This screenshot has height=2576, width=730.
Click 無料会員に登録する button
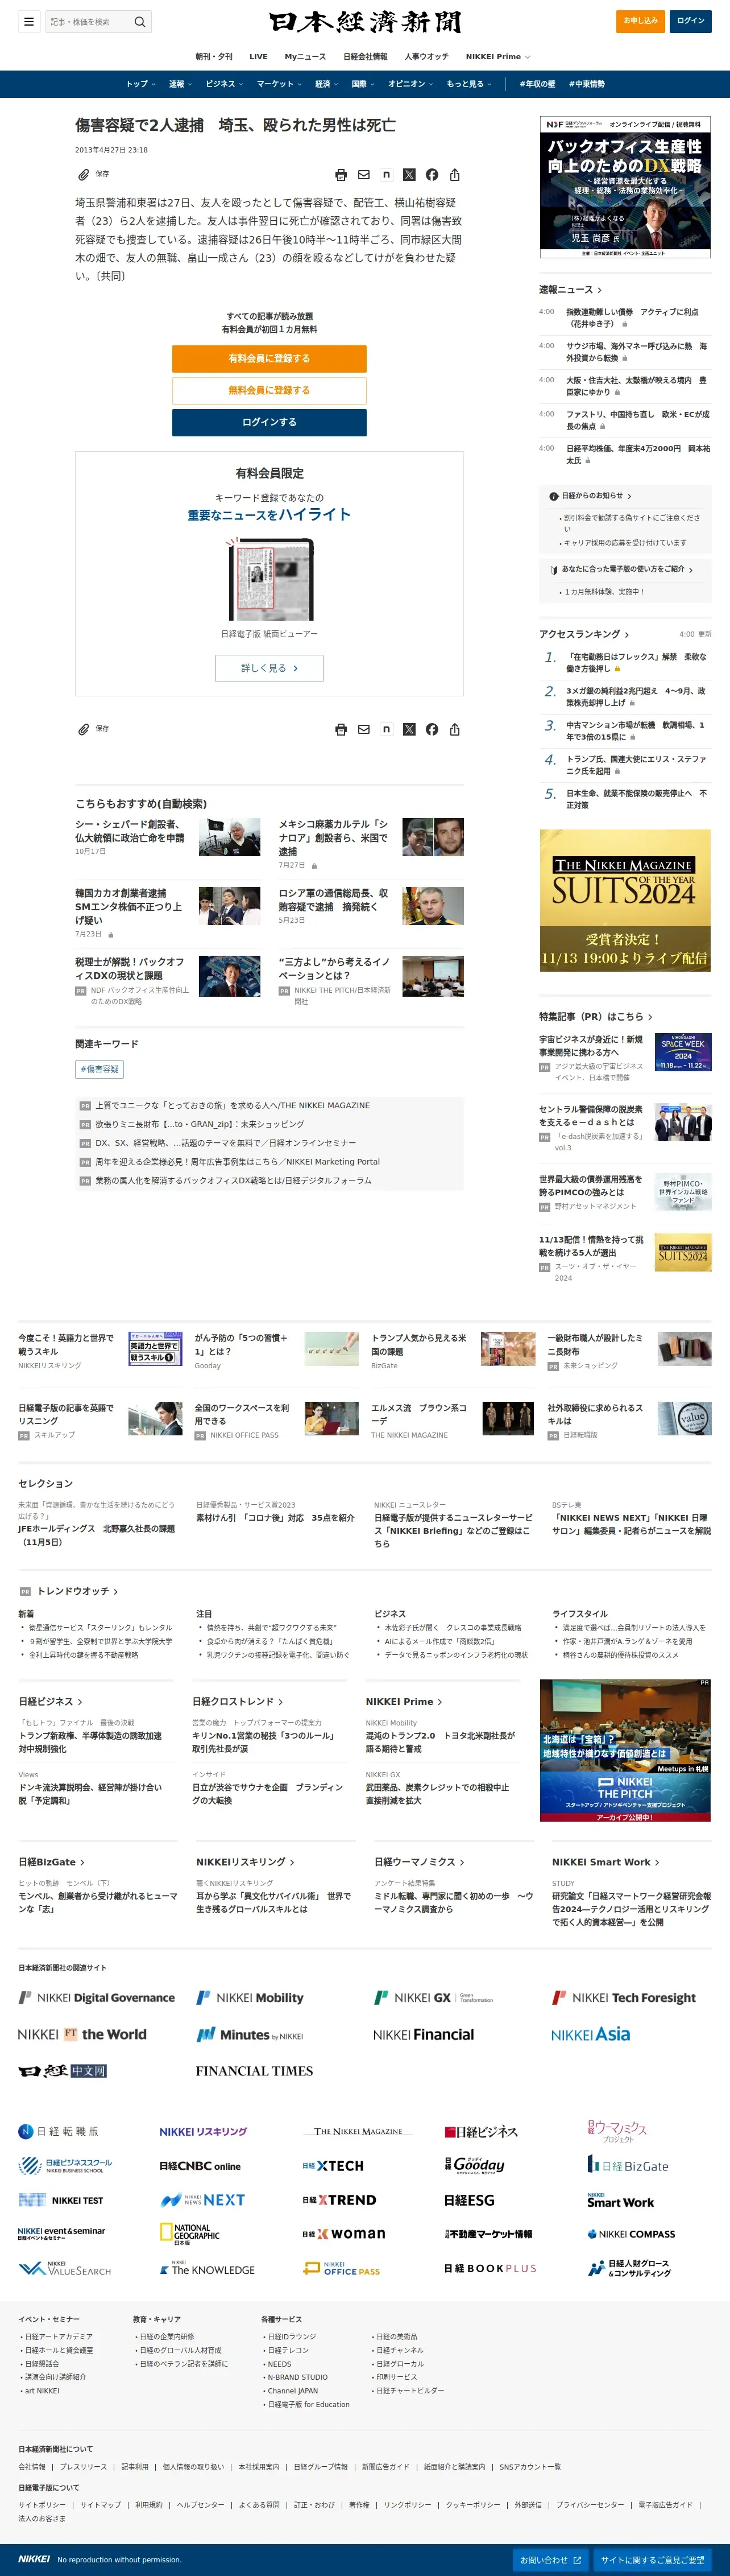click(x=269, y=390)
